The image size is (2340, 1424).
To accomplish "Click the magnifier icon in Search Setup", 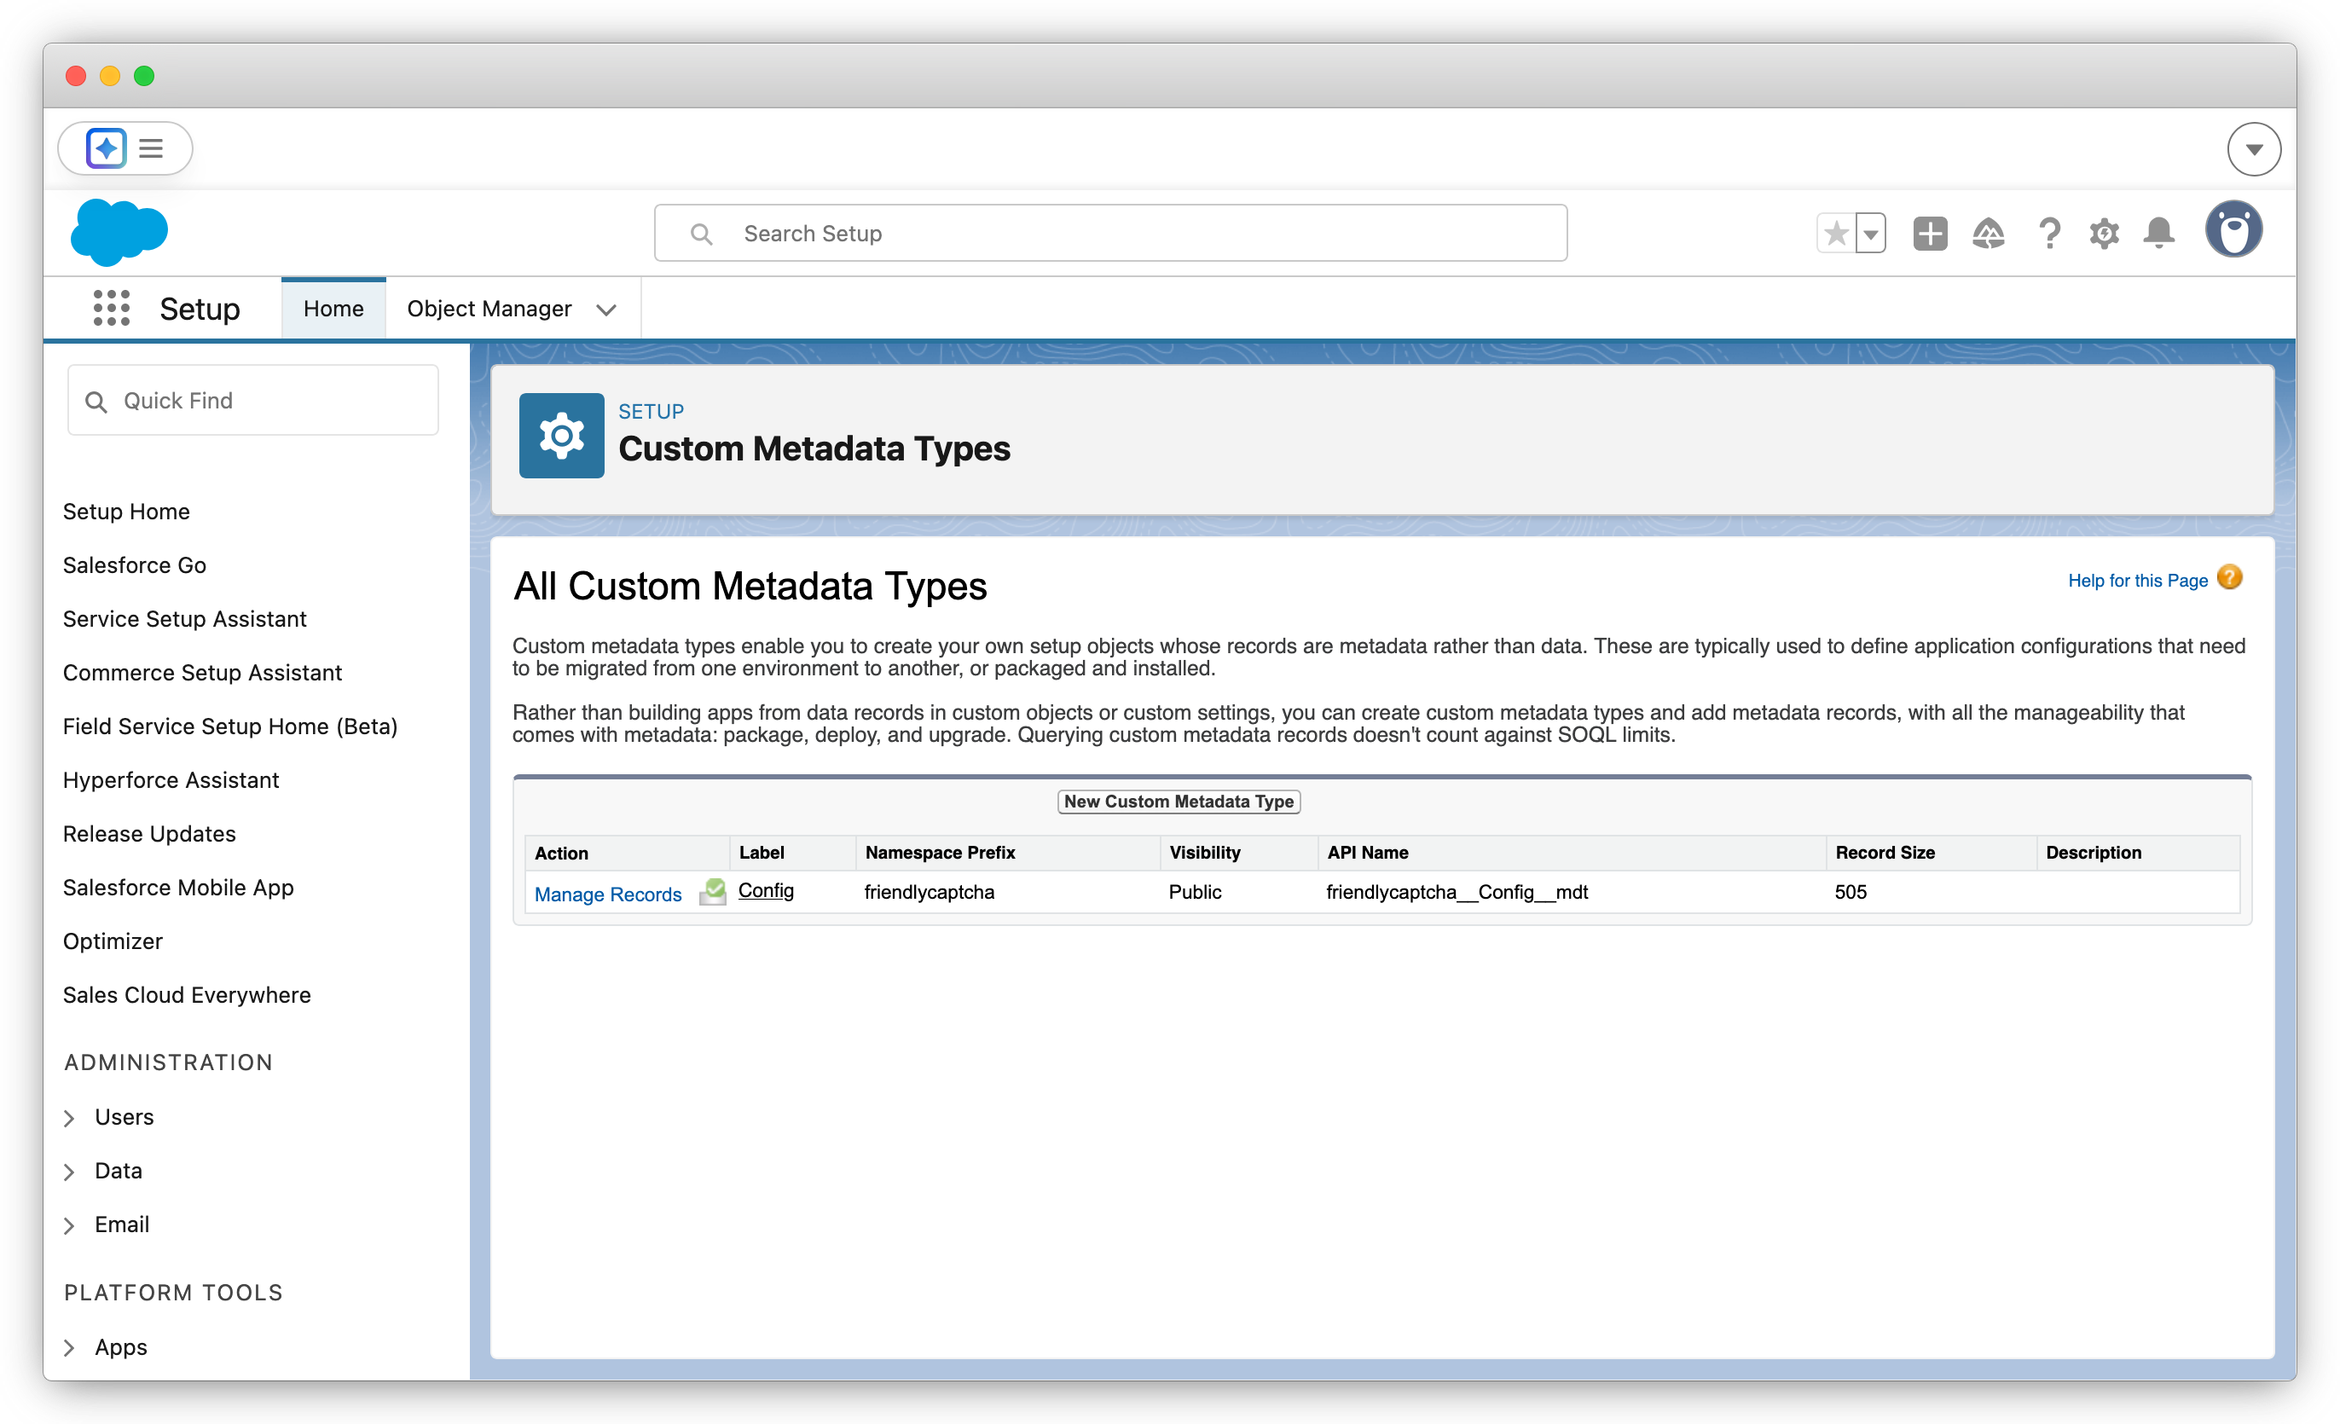I will coord(701,234).
